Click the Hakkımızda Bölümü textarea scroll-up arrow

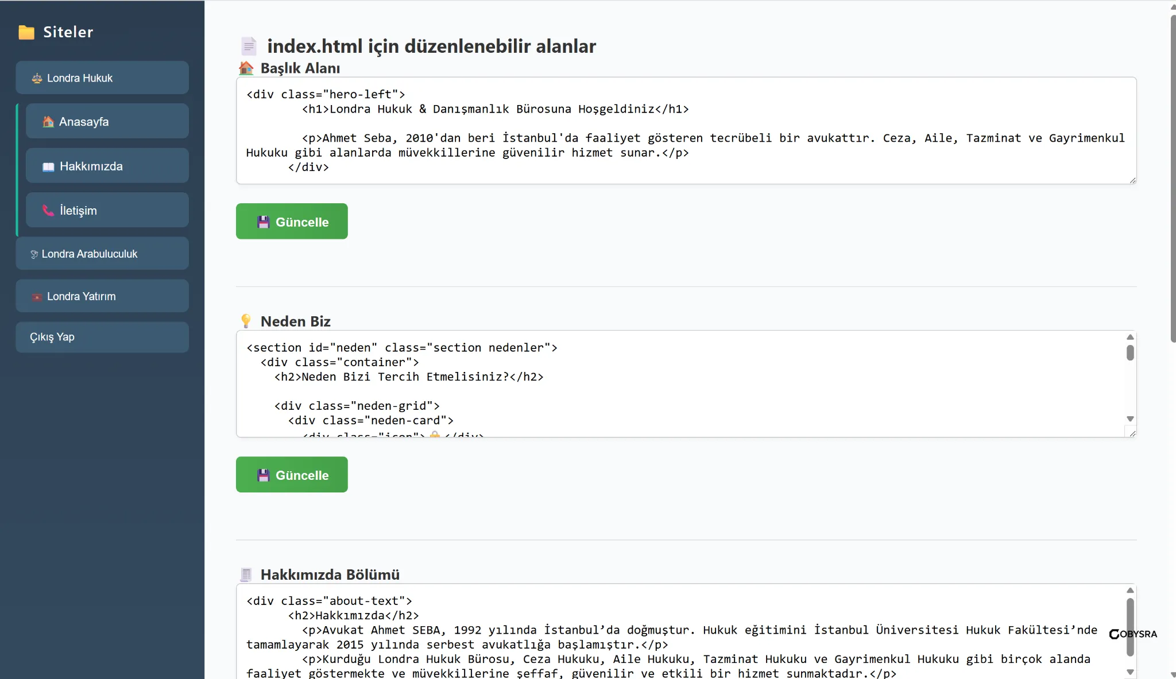pyautogui.click(x=1129, y=590)
